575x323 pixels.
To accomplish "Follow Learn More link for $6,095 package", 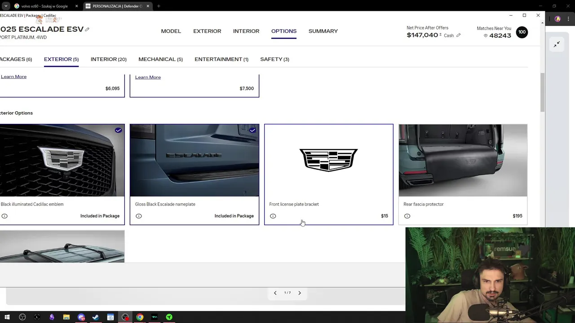I will tap(13, 77).
